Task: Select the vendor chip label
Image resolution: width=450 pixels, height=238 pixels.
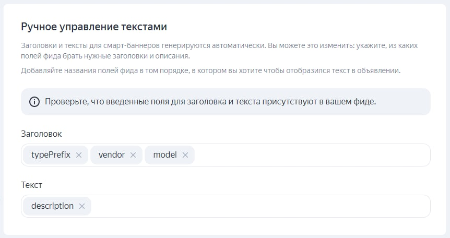Action: click(x=111, y=155)
